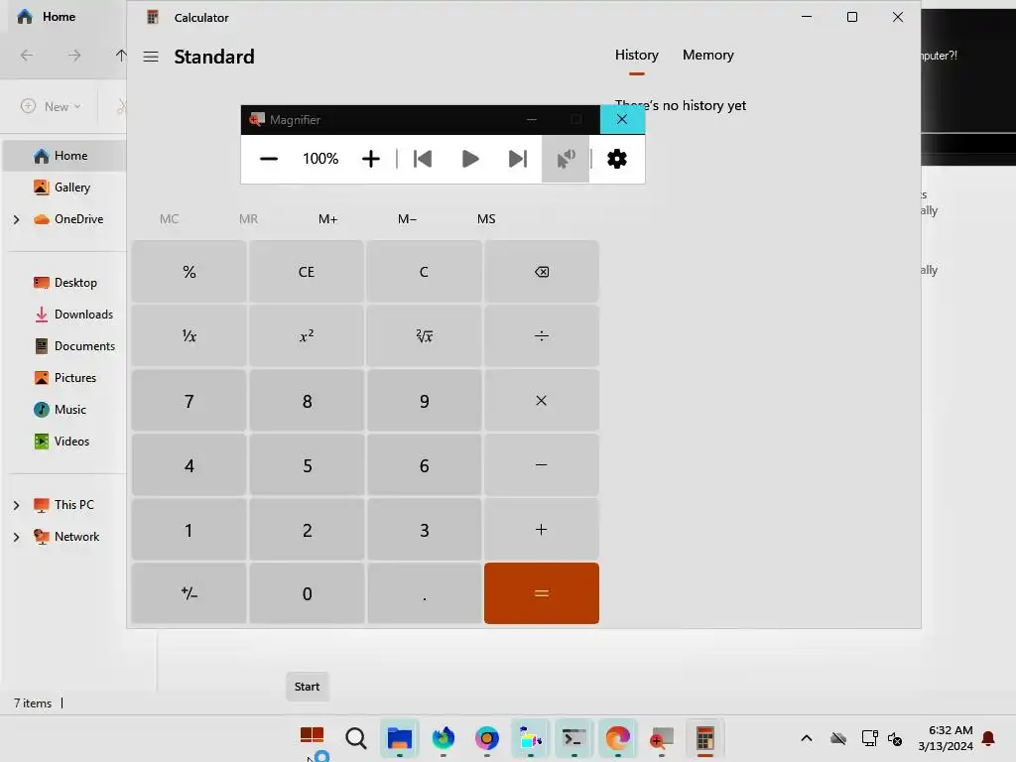Click the percent key

[190, 272]
